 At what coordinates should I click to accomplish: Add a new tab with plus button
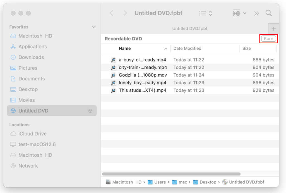coord(273,29)
